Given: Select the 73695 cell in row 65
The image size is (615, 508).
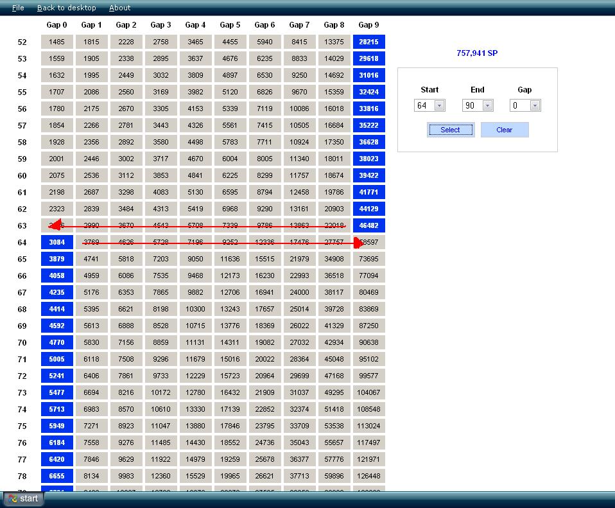Looking at the screenshot, I should pyautogui.click(x=368, y=259).
